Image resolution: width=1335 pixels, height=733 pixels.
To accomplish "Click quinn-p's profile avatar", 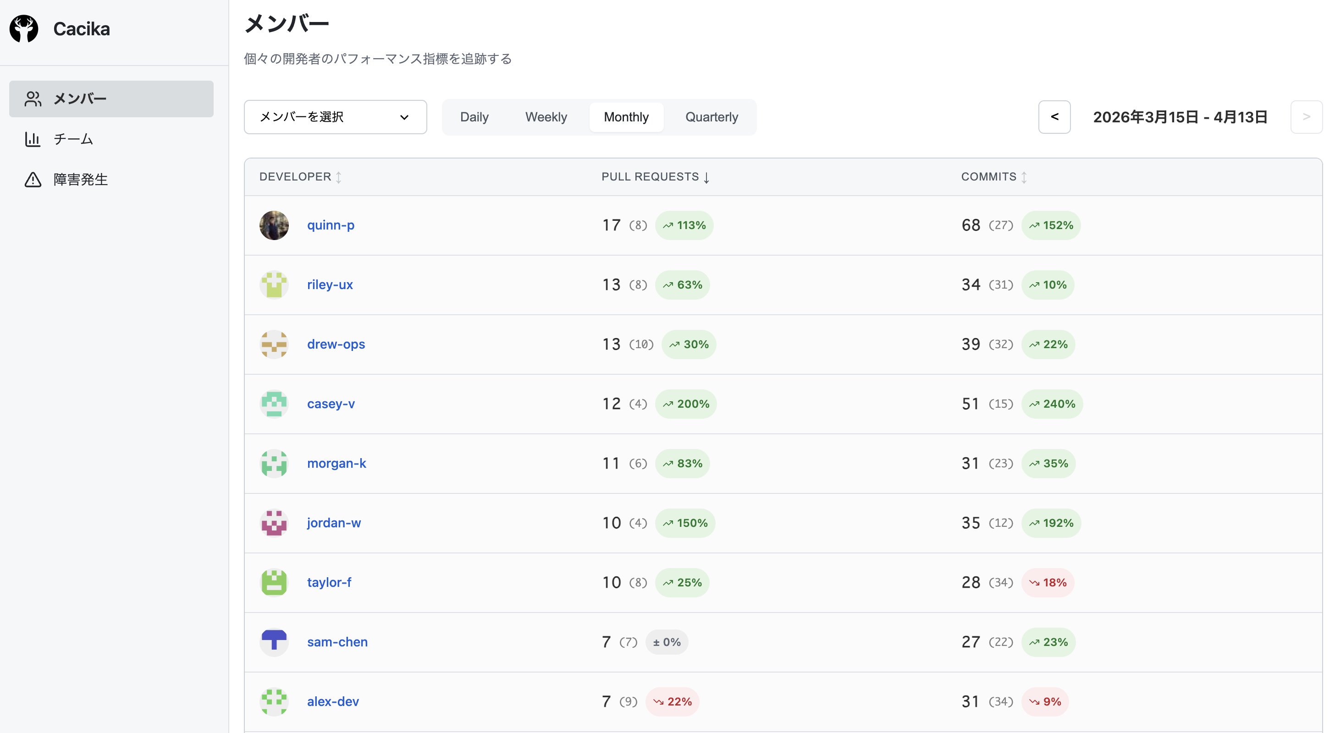I will [274, 225].
